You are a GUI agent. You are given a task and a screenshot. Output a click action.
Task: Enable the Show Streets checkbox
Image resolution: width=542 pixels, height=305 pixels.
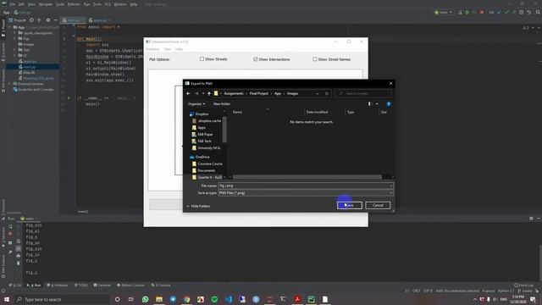[x=202, y=59]
